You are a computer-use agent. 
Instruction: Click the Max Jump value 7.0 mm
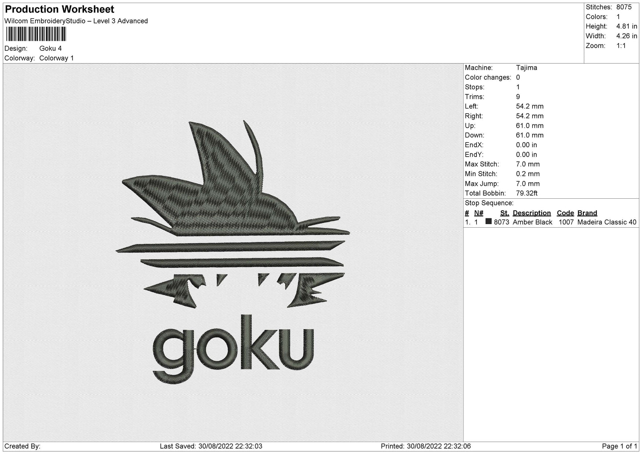click(x=528, y=184)
